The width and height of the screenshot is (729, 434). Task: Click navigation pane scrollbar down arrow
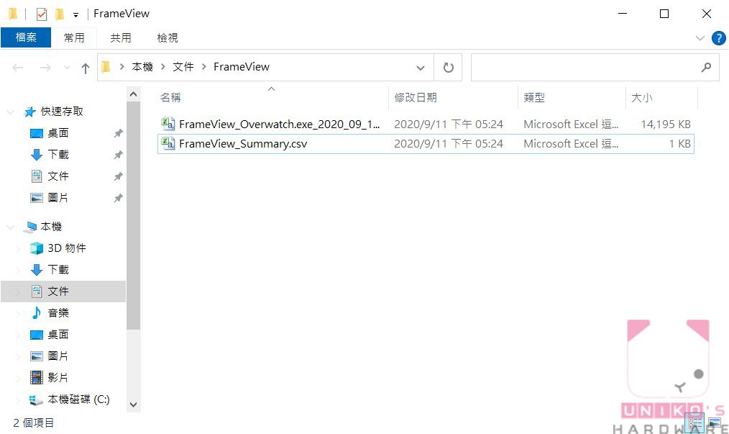point(134,404)
